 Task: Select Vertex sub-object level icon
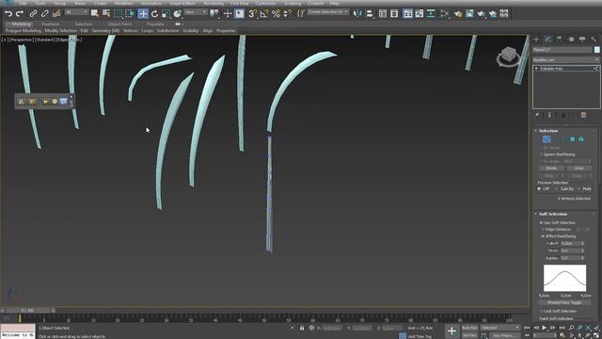(547, 139)
